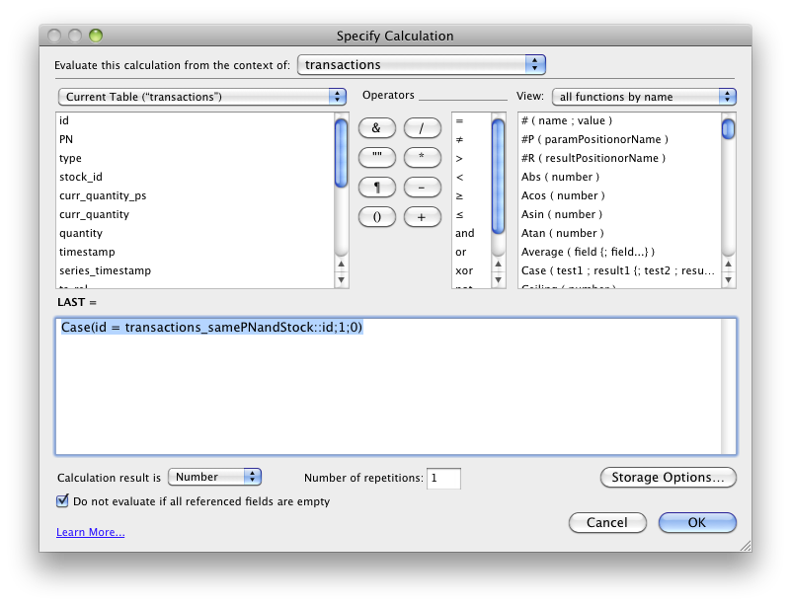
Task: Click the functions list scroll down arrow
Action: [x=729, y=280]
